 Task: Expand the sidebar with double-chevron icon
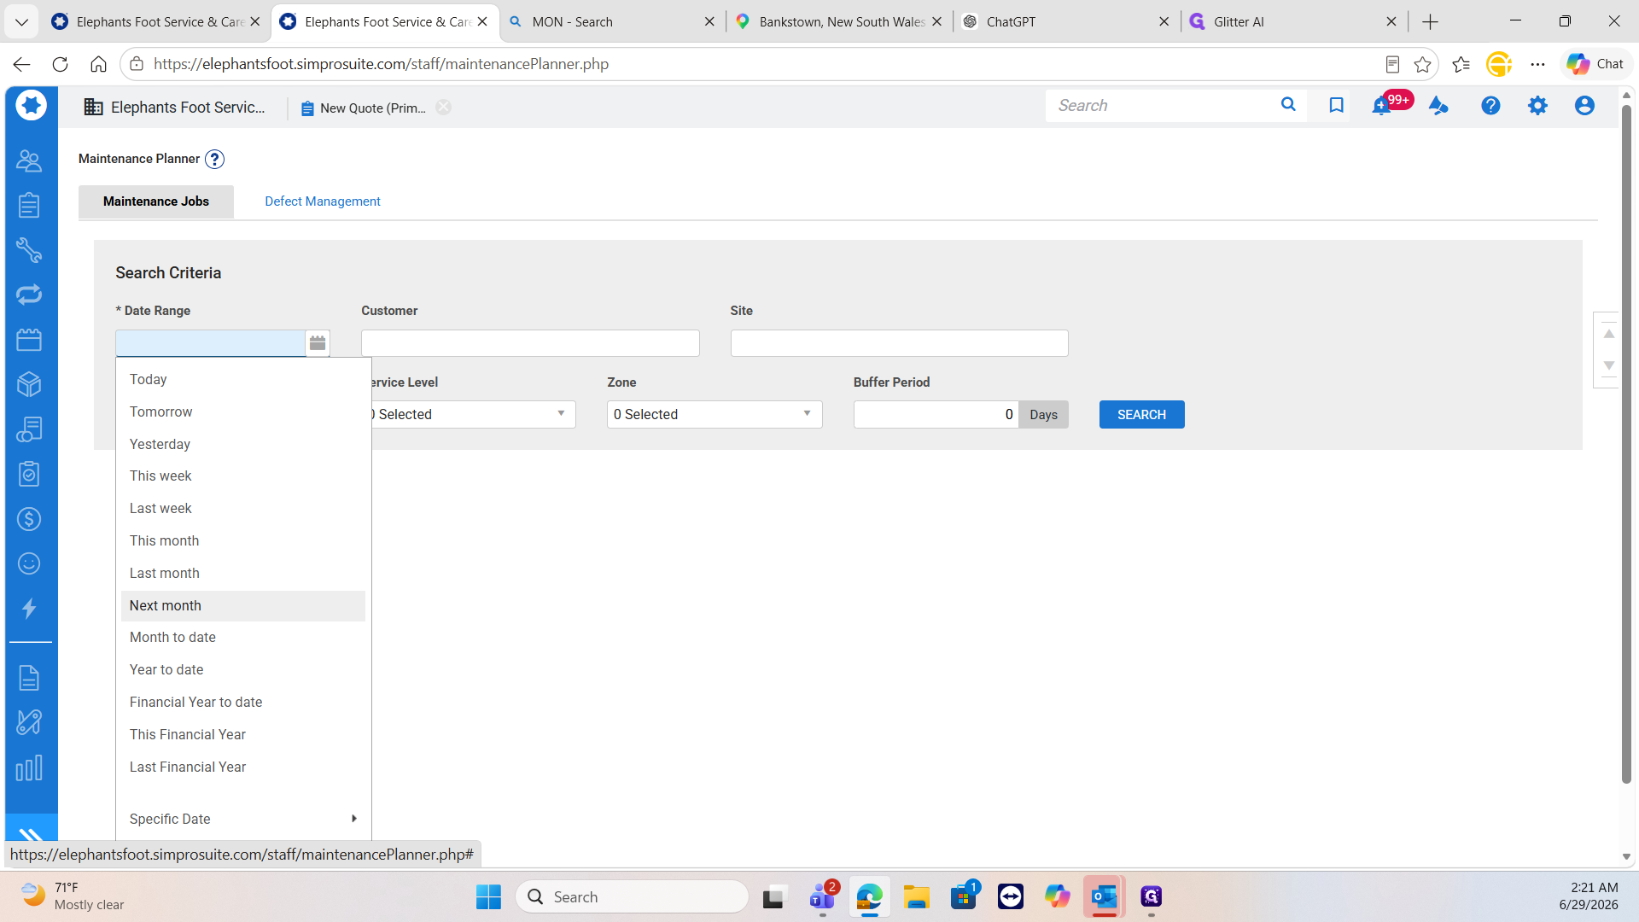31,833
